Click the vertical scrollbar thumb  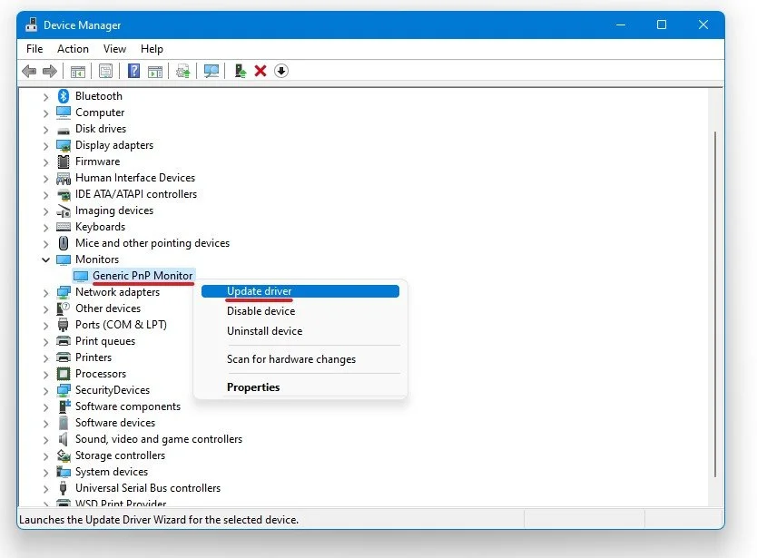pyautogui.click(x=715, y=304)
